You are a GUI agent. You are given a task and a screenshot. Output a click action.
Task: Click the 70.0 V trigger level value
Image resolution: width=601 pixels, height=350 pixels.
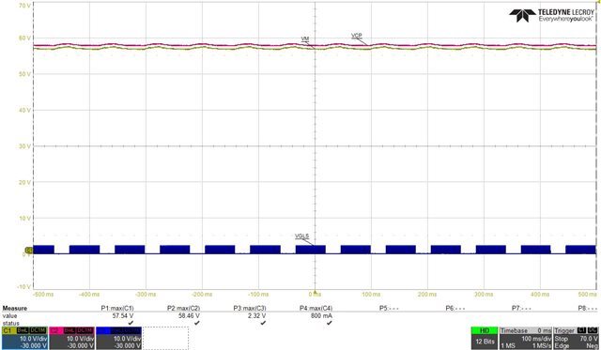click(x=589, y=339)
